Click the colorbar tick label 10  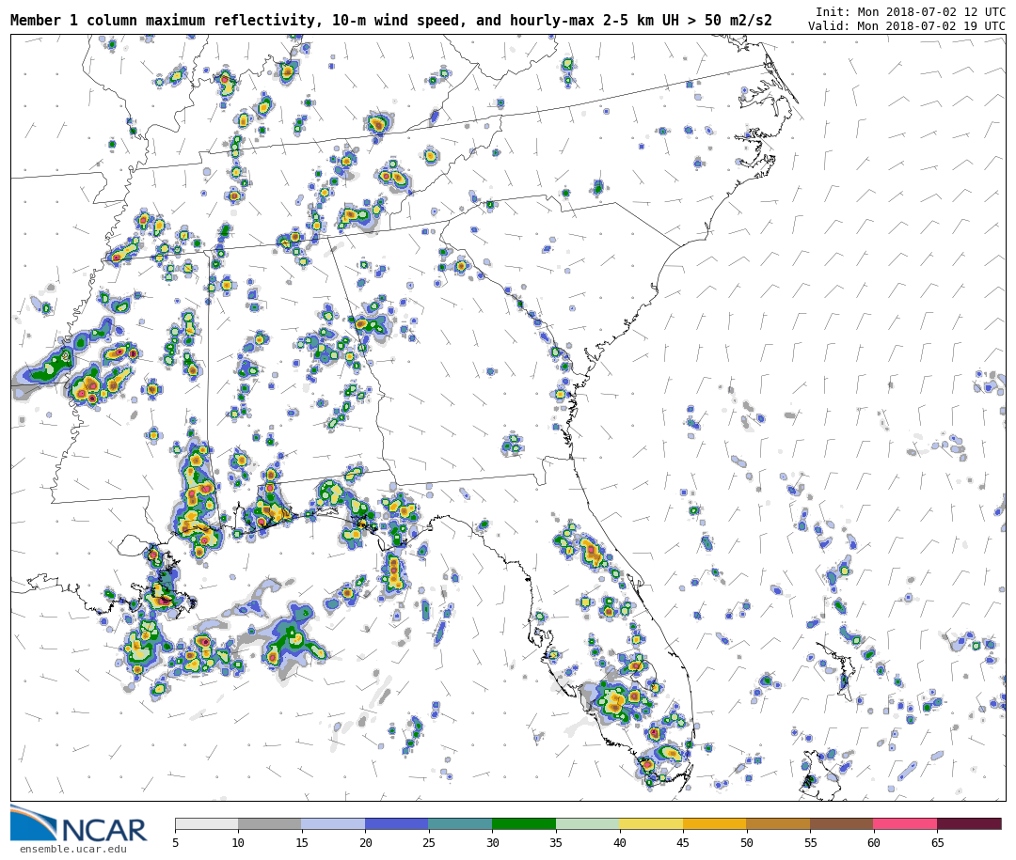click(x=238, y=842)
